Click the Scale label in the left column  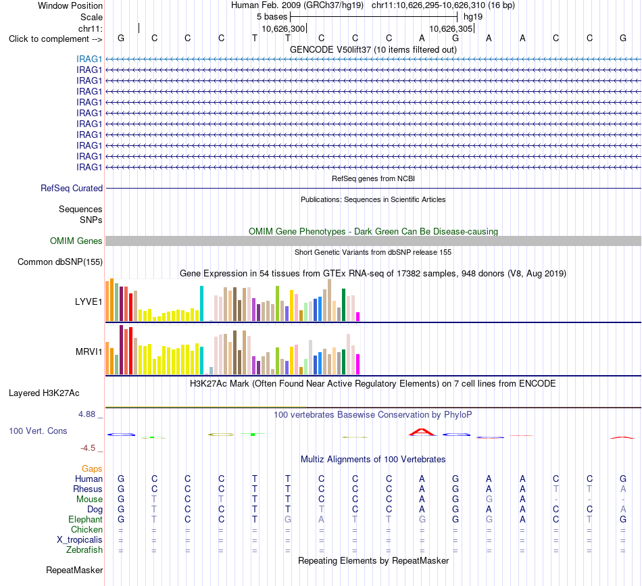91,17
